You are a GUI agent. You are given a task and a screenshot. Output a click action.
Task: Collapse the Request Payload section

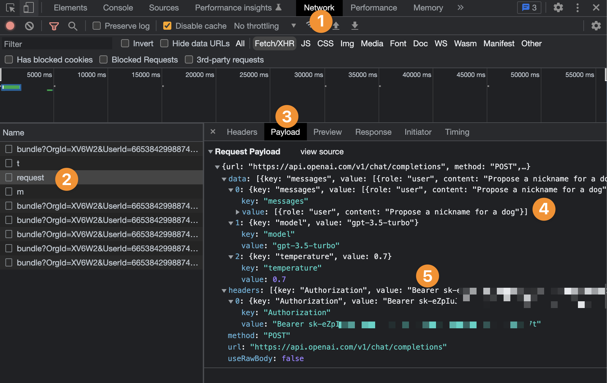click(211, 152)
